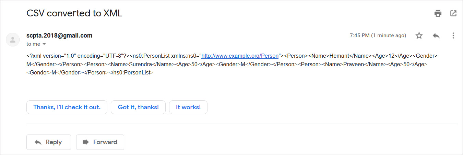Viewport: 463px width, 155px height.
Task: Choose the "It works!" smart reply
Action: click(x=188, y=107)
